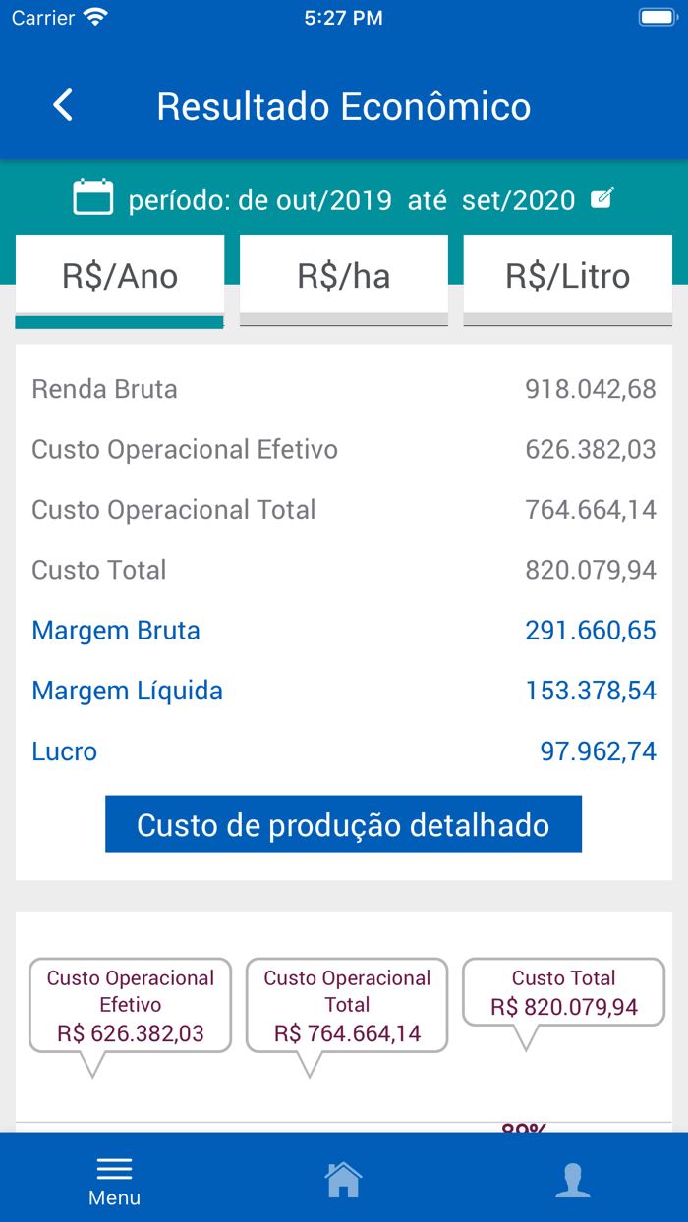Viewport: 688px width, 1222px height.
Task: Select the Margem Bruta link
Action: click(115, 630)
